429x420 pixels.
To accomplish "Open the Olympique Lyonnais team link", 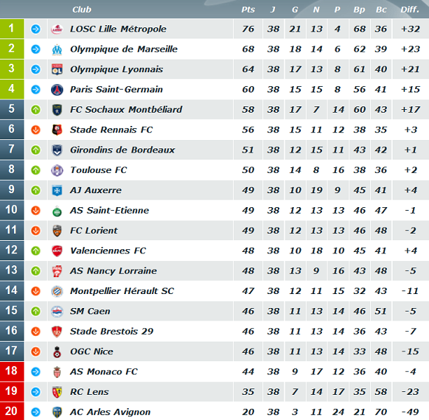I will [x=117, y=69].
